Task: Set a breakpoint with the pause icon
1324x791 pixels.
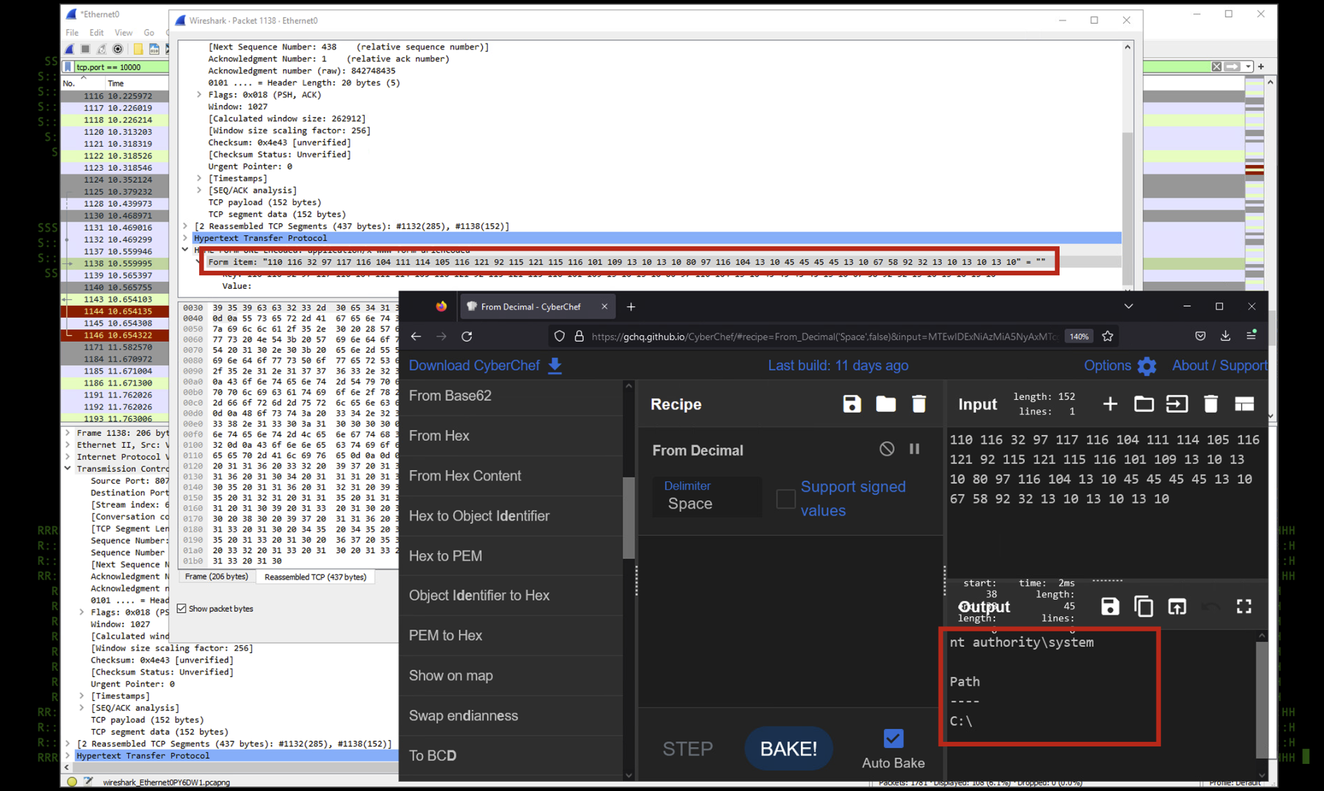Action: pos(914,448)
